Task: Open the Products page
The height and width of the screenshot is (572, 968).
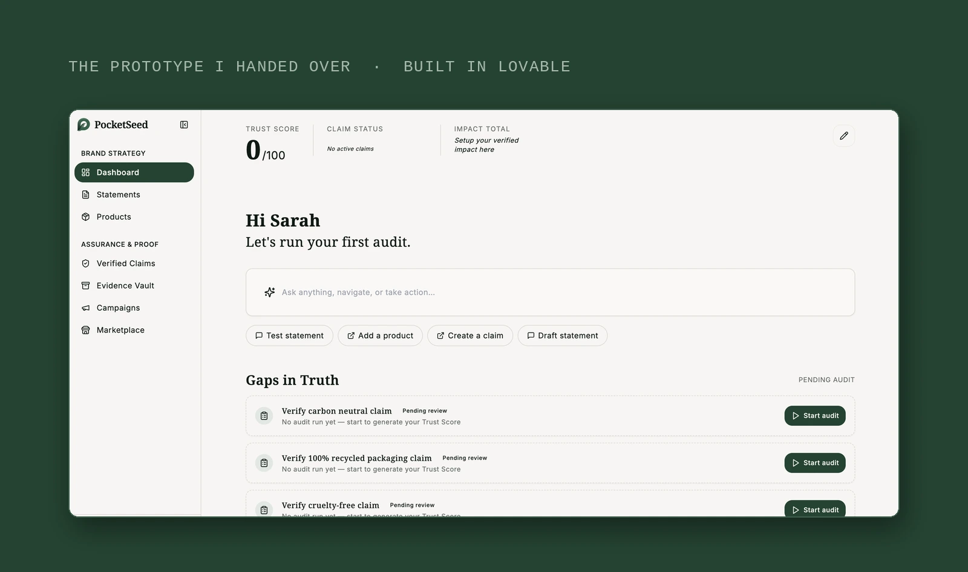Action: (134, 216)
